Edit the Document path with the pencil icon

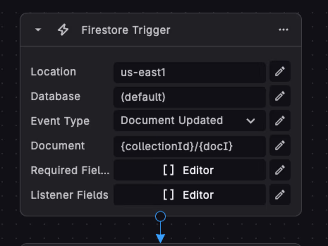click(x=280, y=146)
